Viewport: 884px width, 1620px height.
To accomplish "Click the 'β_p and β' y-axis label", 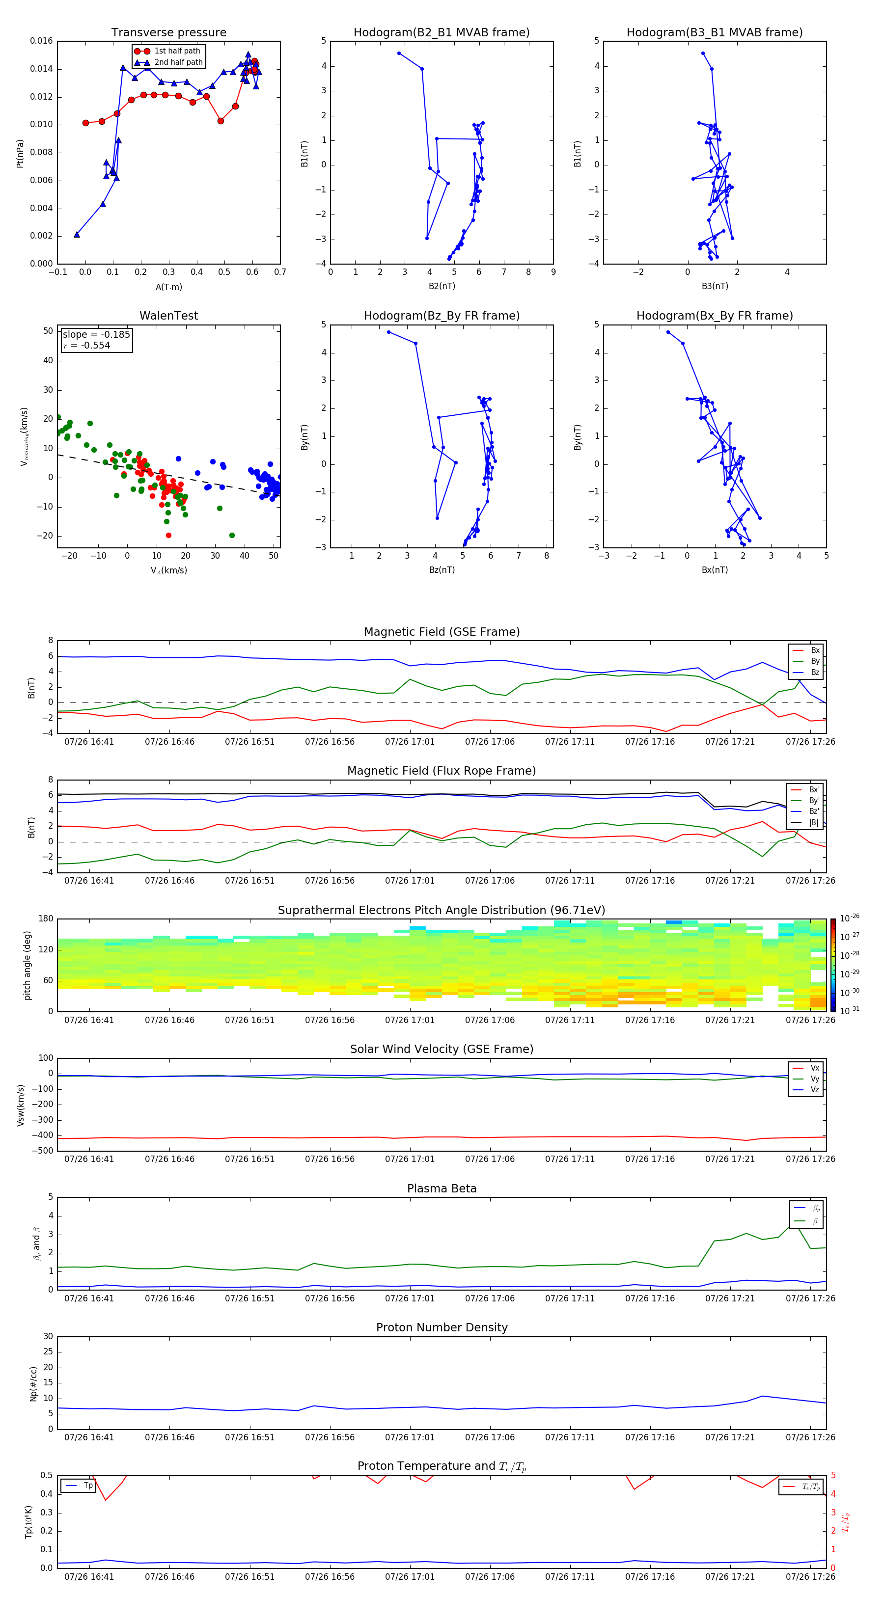I will (x=36, y=1243).
